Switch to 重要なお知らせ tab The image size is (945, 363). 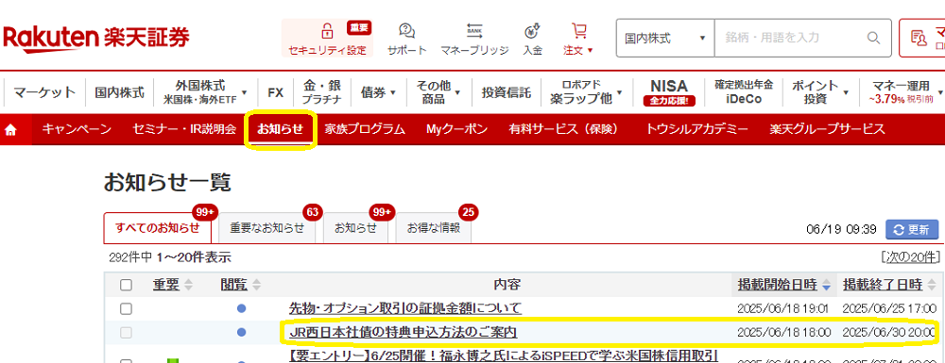click(266, 228)
